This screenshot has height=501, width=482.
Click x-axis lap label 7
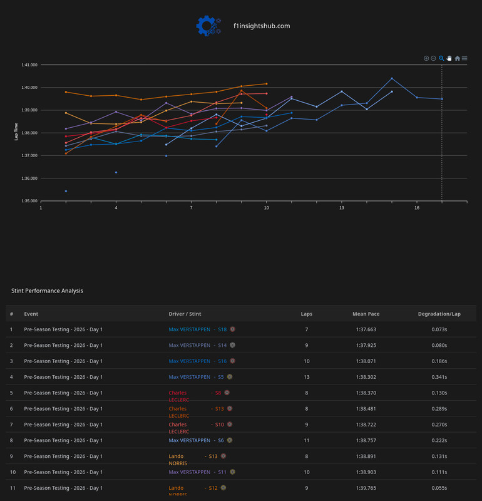(192, 208)
